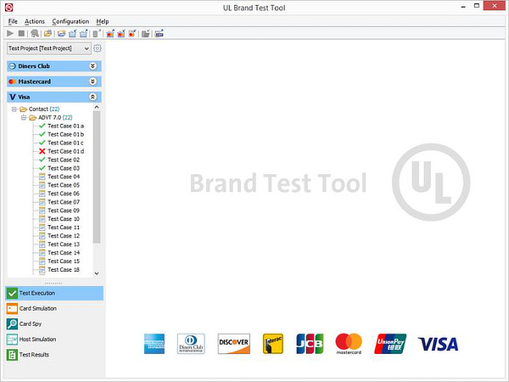Open the Test Results view
Viewport: 509px width, 382px height.
tap(54, 355)
